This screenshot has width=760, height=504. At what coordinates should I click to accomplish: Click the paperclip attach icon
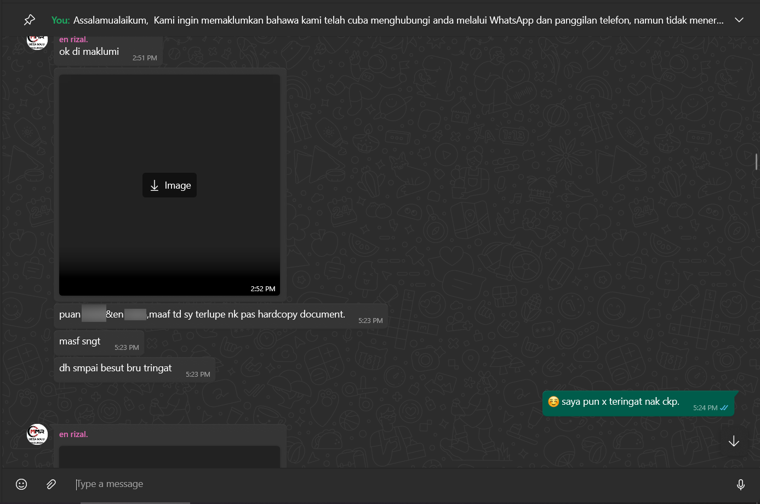click(51, 484)
